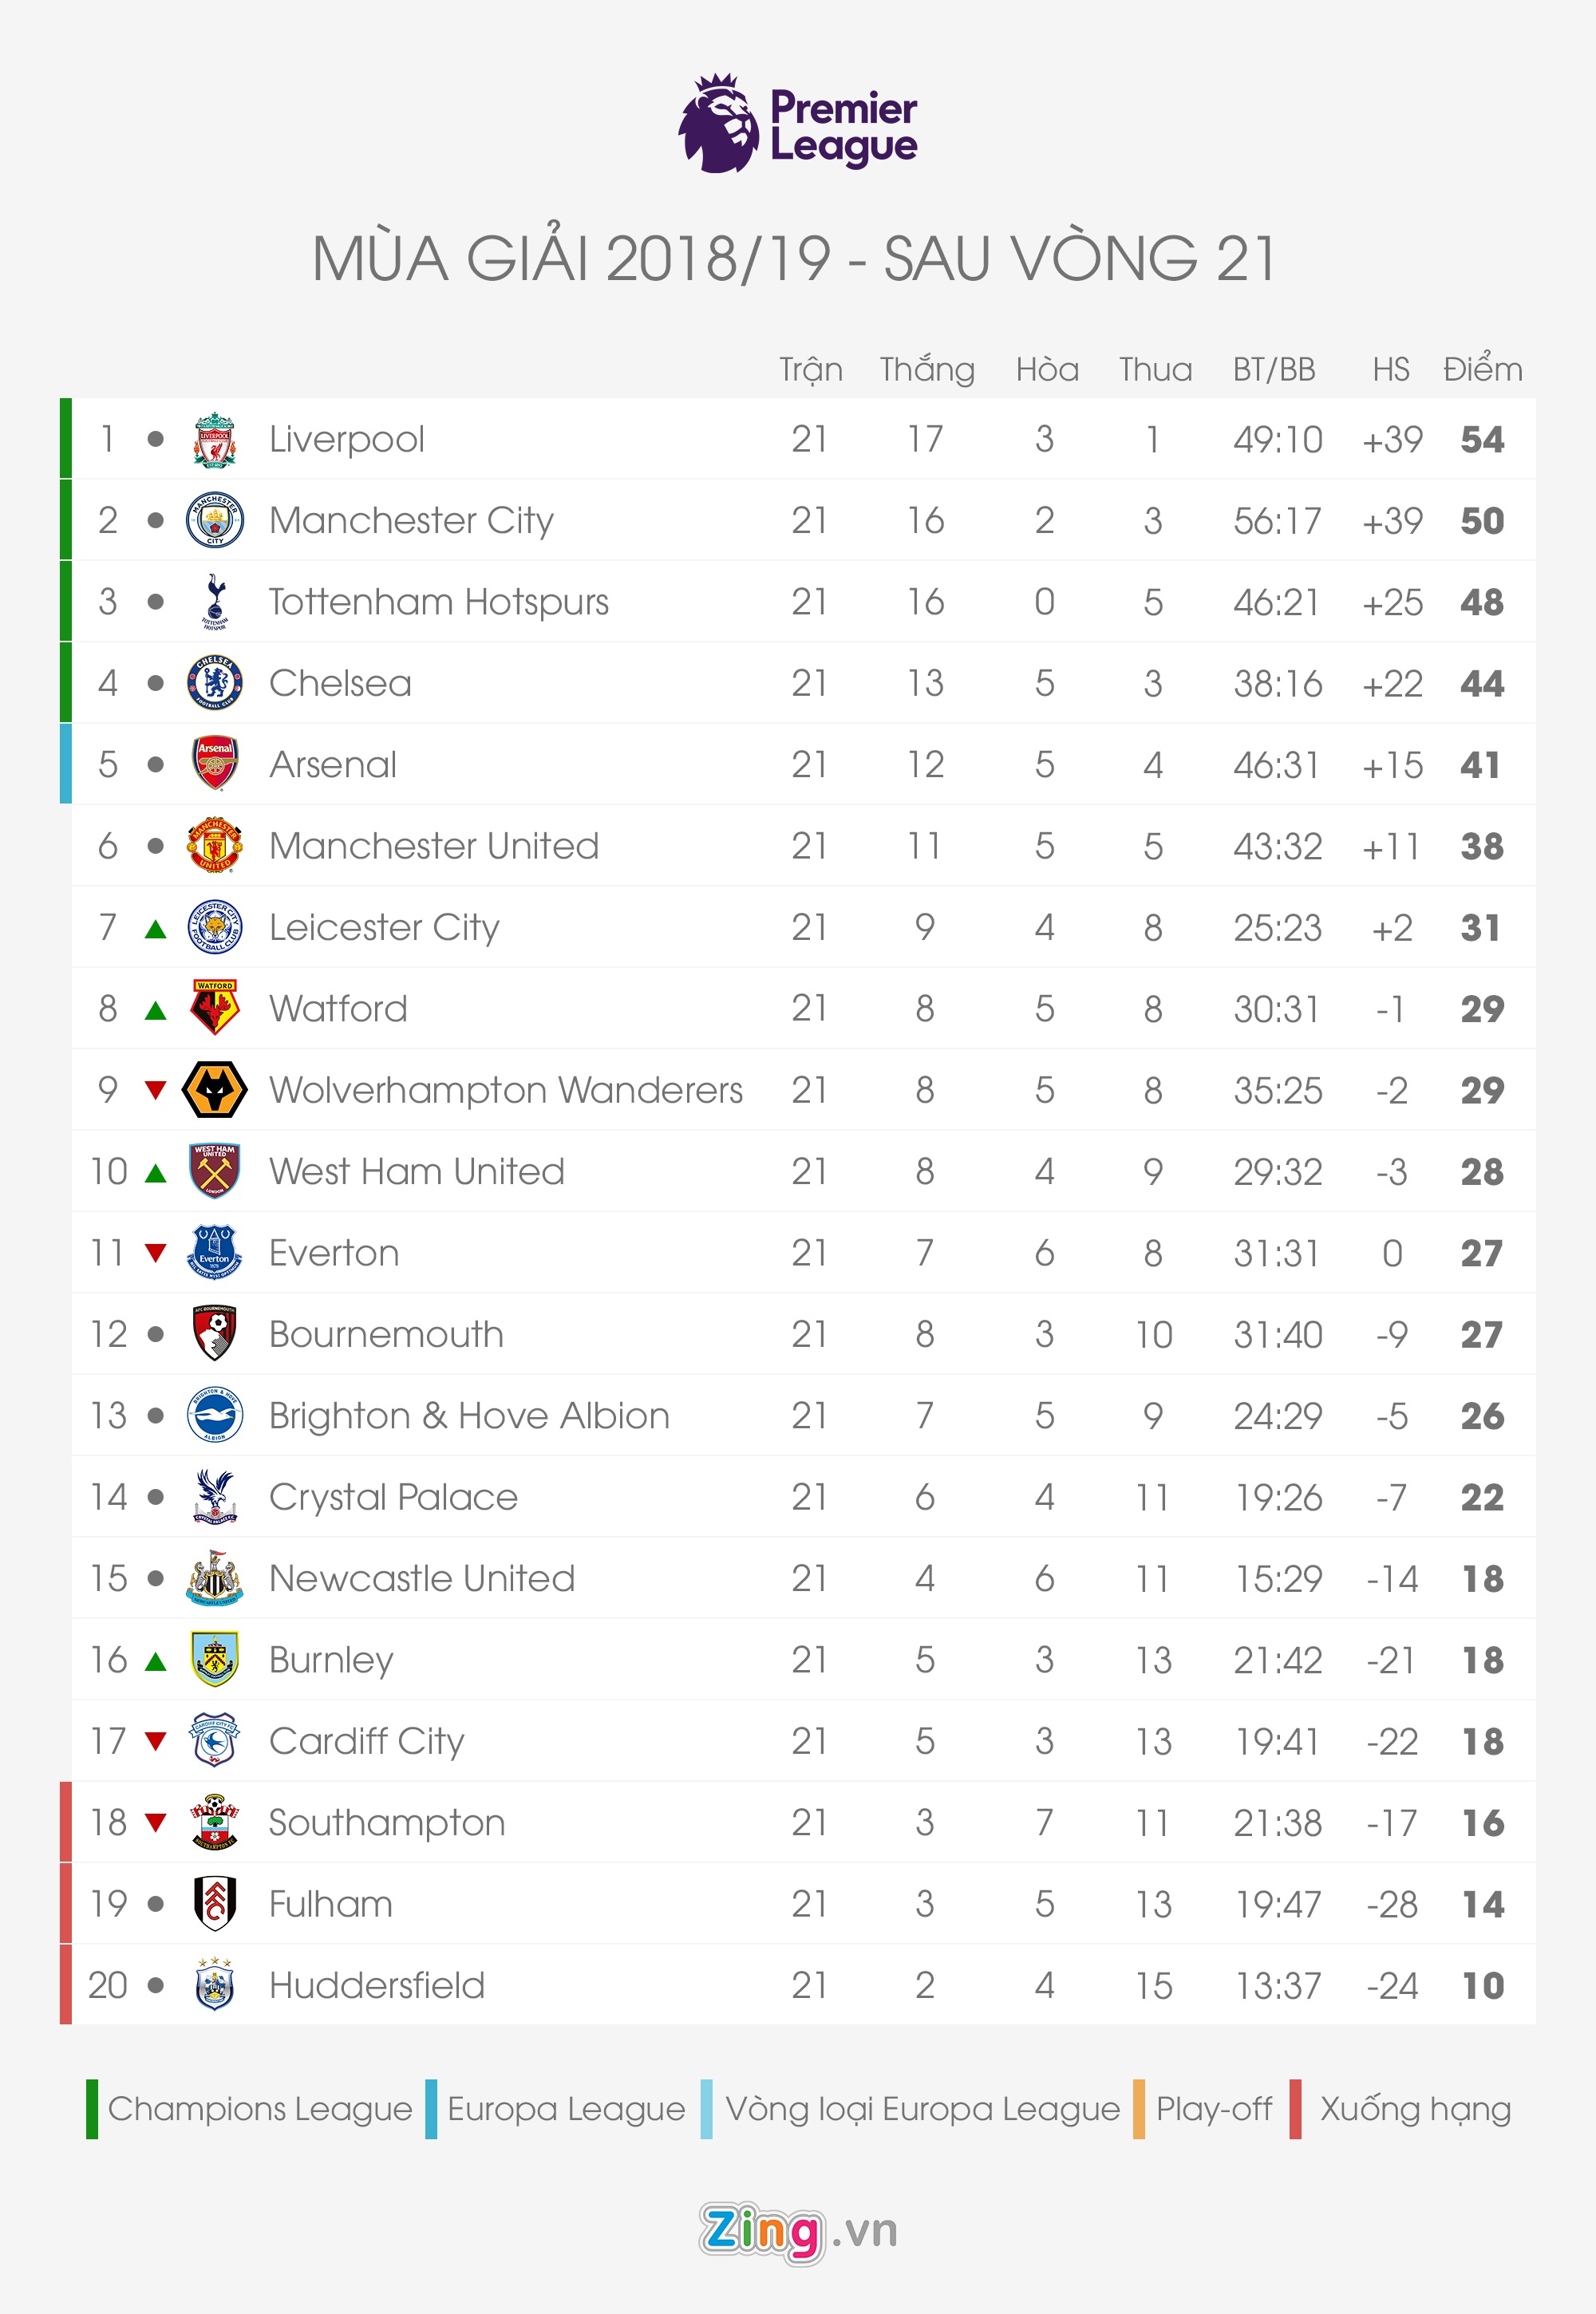Click the Thắng column header

pyautogui.click(x=927, y=369)
